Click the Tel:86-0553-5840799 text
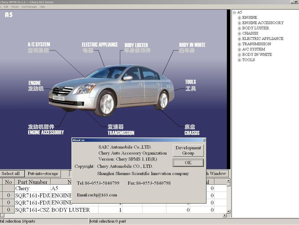 98,183
